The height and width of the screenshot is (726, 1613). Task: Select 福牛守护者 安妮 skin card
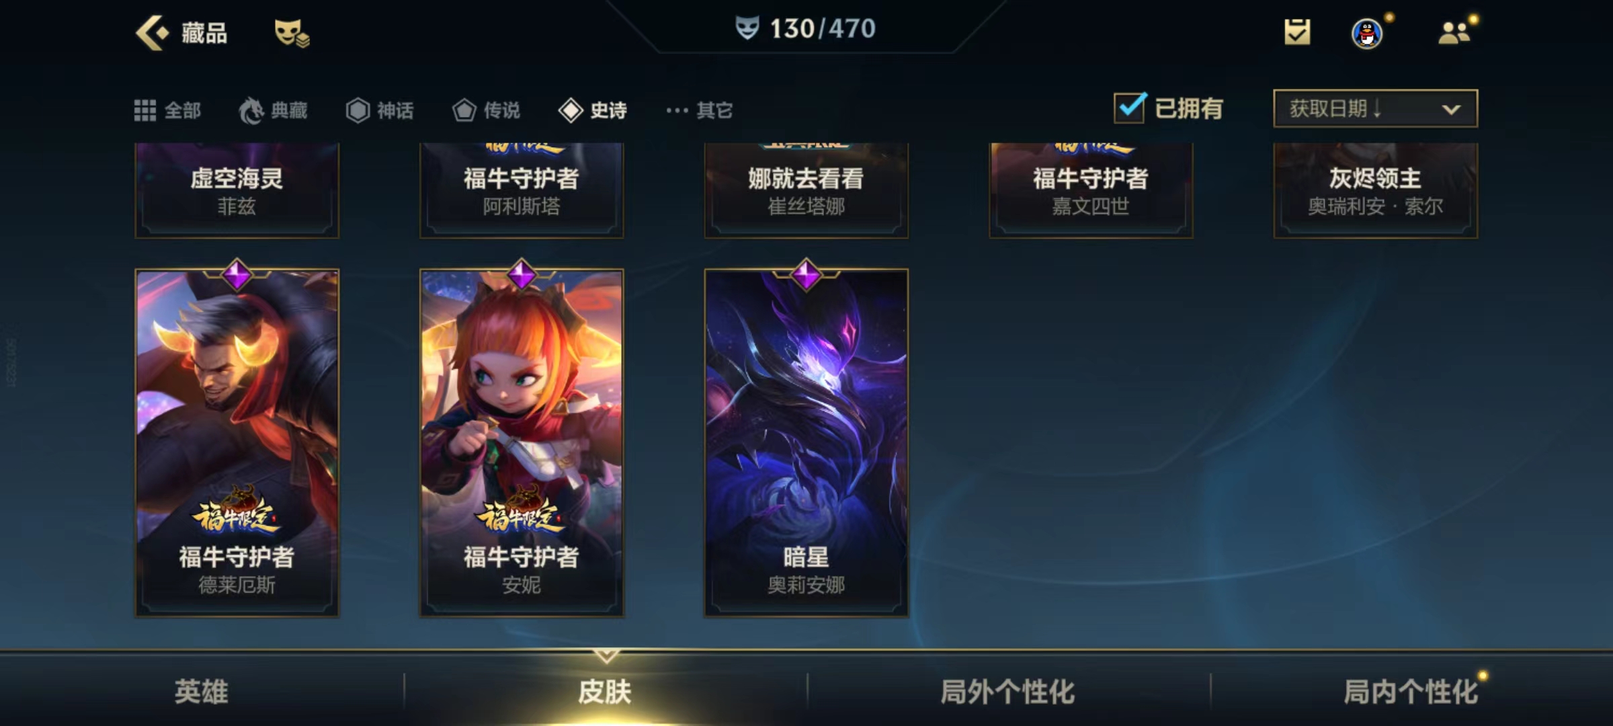click(522, 442)
